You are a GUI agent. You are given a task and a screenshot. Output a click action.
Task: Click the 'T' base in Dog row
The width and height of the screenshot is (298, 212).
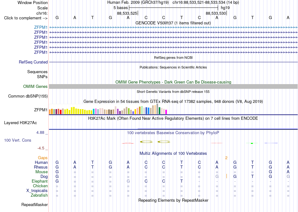click(253, 176)
